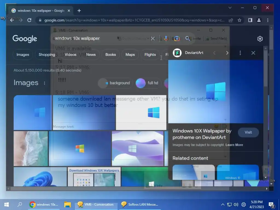
Task: Open the Learn More copyright link
Action: [234, 145]
